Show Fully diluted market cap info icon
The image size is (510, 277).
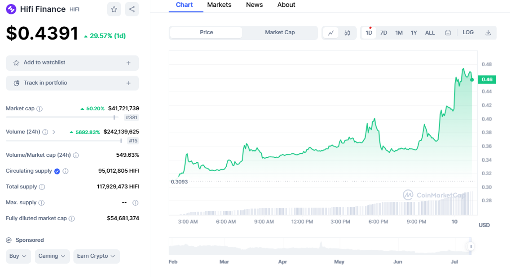coord(71,219)
